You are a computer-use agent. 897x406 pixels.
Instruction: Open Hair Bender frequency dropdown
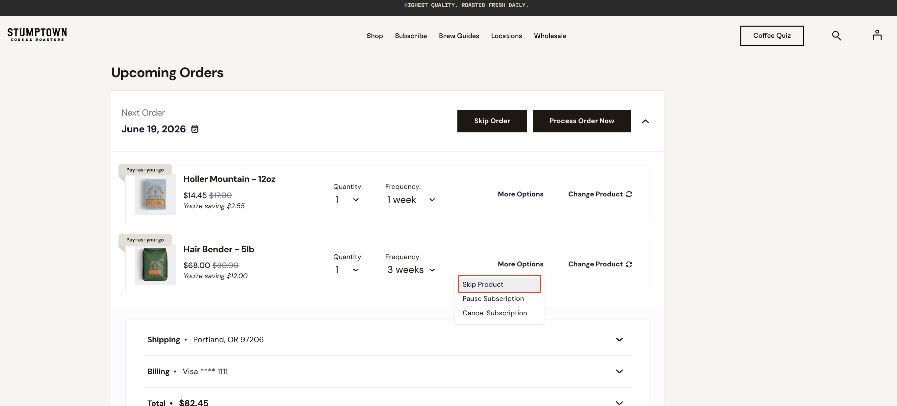click(x=411, y=270)
